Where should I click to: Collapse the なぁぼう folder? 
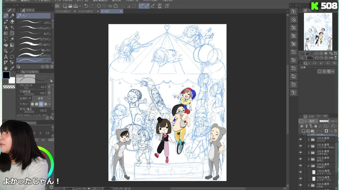[309, 166]
